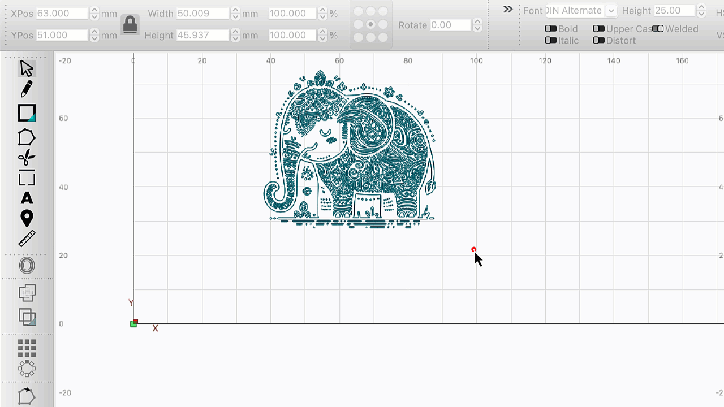The height and width of the screenshot is (407, 724).
Task: Open the Grid Array tool
Action: pyautogui.click(x=27, y=348)
